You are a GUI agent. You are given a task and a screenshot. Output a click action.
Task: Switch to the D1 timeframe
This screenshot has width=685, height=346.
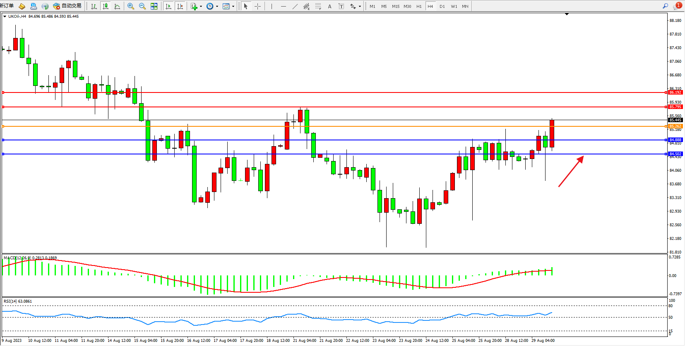click(442, 6)
